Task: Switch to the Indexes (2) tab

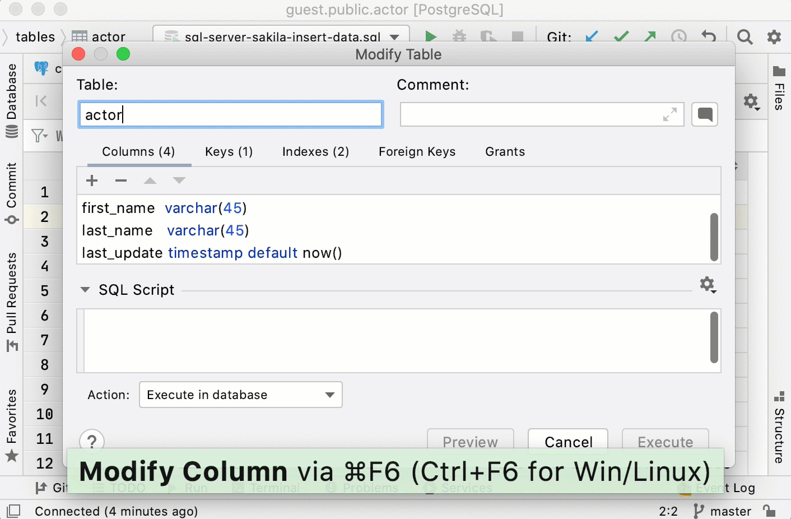Action: pyautogui.click(x=315, y=151)
